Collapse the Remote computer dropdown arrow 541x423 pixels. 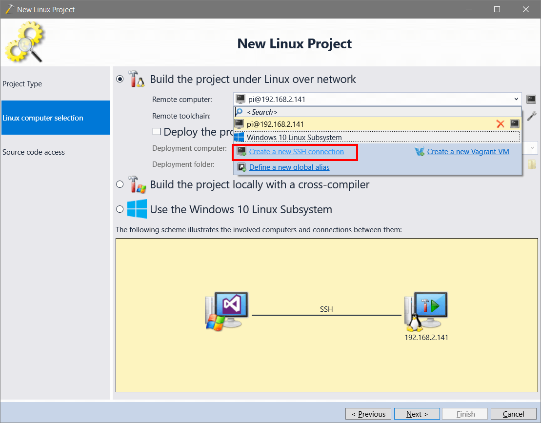point(516,99)
